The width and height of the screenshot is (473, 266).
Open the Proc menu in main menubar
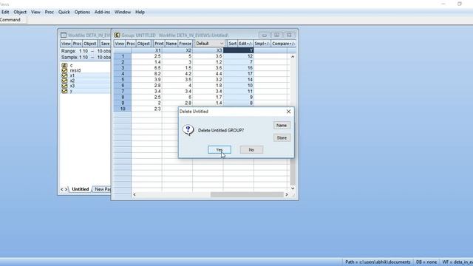point(50,12)
